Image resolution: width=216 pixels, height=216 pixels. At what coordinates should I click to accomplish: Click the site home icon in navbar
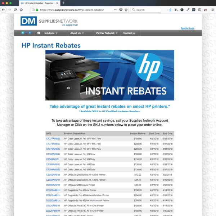click(39, 33)
